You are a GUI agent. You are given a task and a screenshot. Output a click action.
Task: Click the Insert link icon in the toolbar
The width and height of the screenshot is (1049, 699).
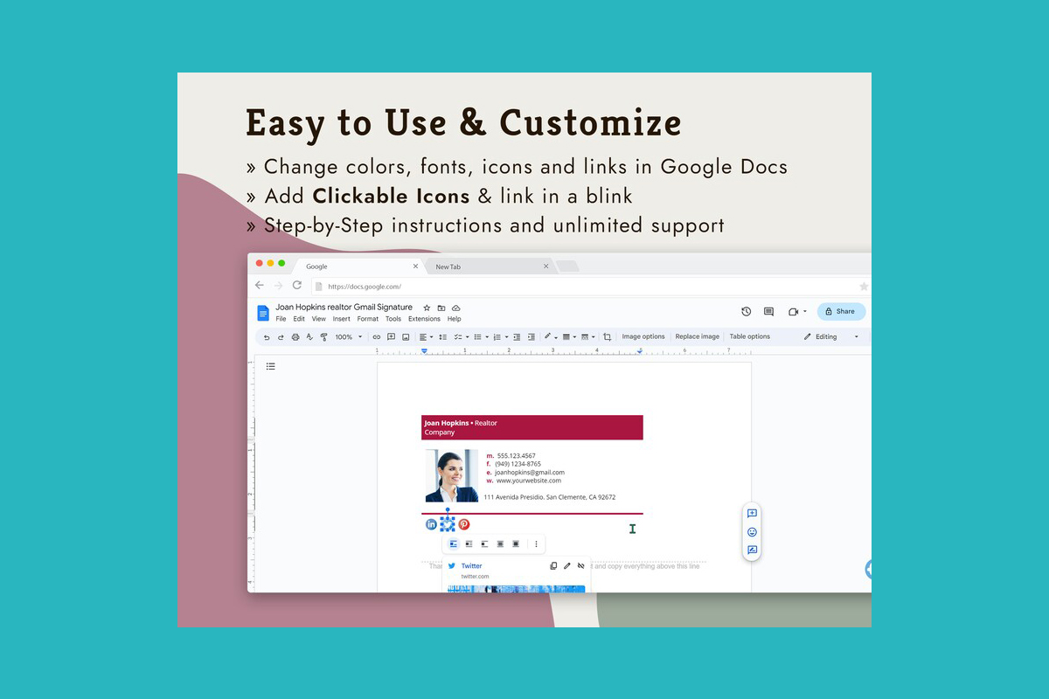point(377,336)
